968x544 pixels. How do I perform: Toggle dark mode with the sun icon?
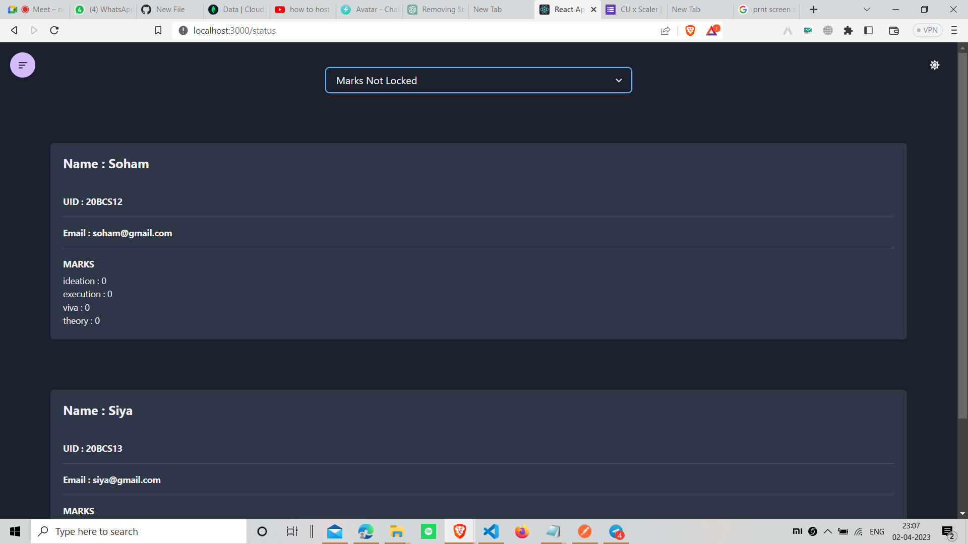pyautogui.click(x=934, y=64)
